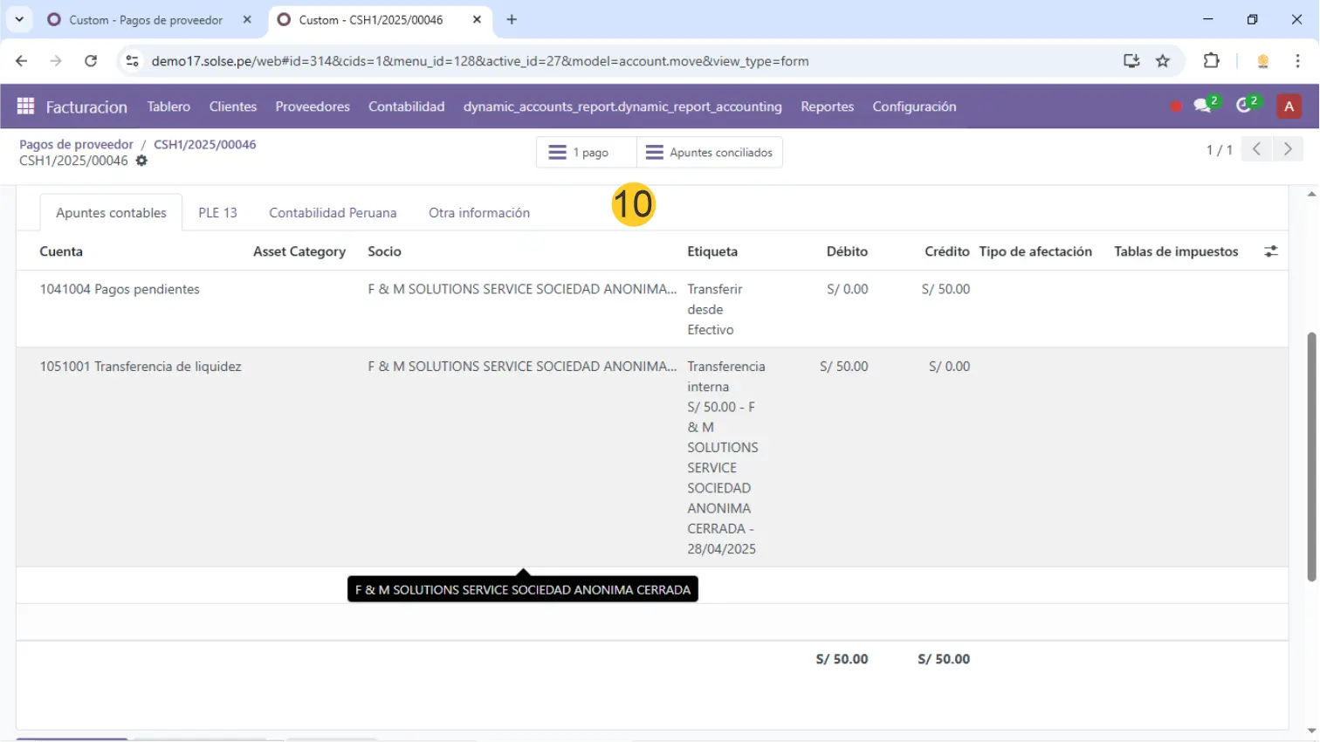Close the CSH1/2025/00046 browser tab
Viewport: 1320px width, 742px height.
click(477, 19)
